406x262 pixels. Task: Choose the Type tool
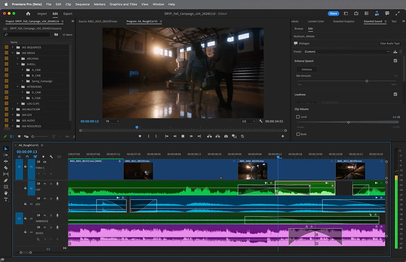6,200
